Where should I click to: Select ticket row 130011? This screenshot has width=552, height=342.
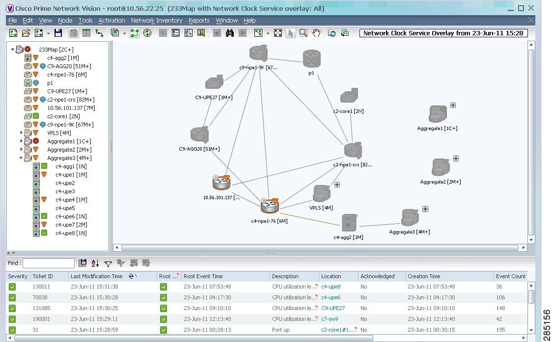click(x=268, y=287)
